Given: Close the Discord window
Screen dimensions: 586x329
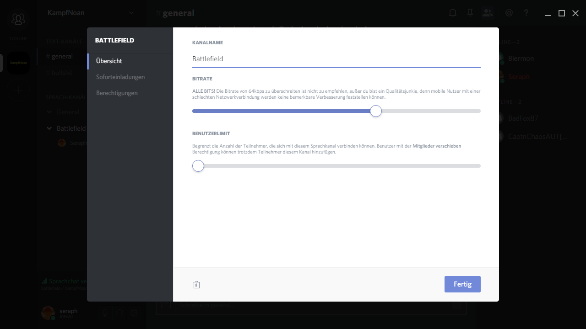Looking at the screenshot, I should [x=575, y=14].
